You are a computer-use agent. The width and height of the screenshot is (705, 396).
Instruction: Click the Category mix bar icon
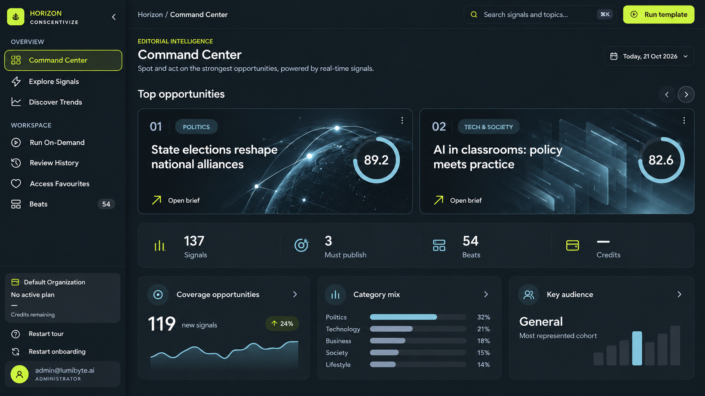pyautogui.click(x=336, y=295)
